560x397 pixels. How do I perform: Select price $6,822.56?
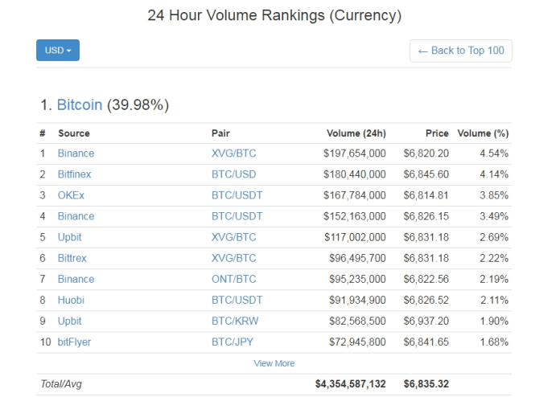tap(426, 280)
